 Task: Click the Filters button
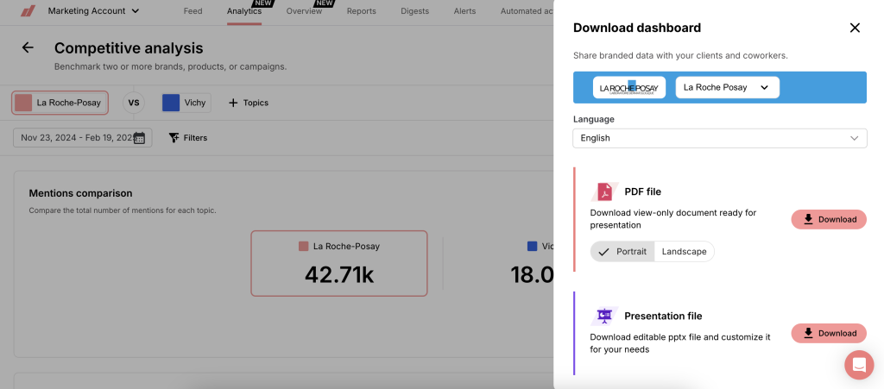click(x=188, y=137)
